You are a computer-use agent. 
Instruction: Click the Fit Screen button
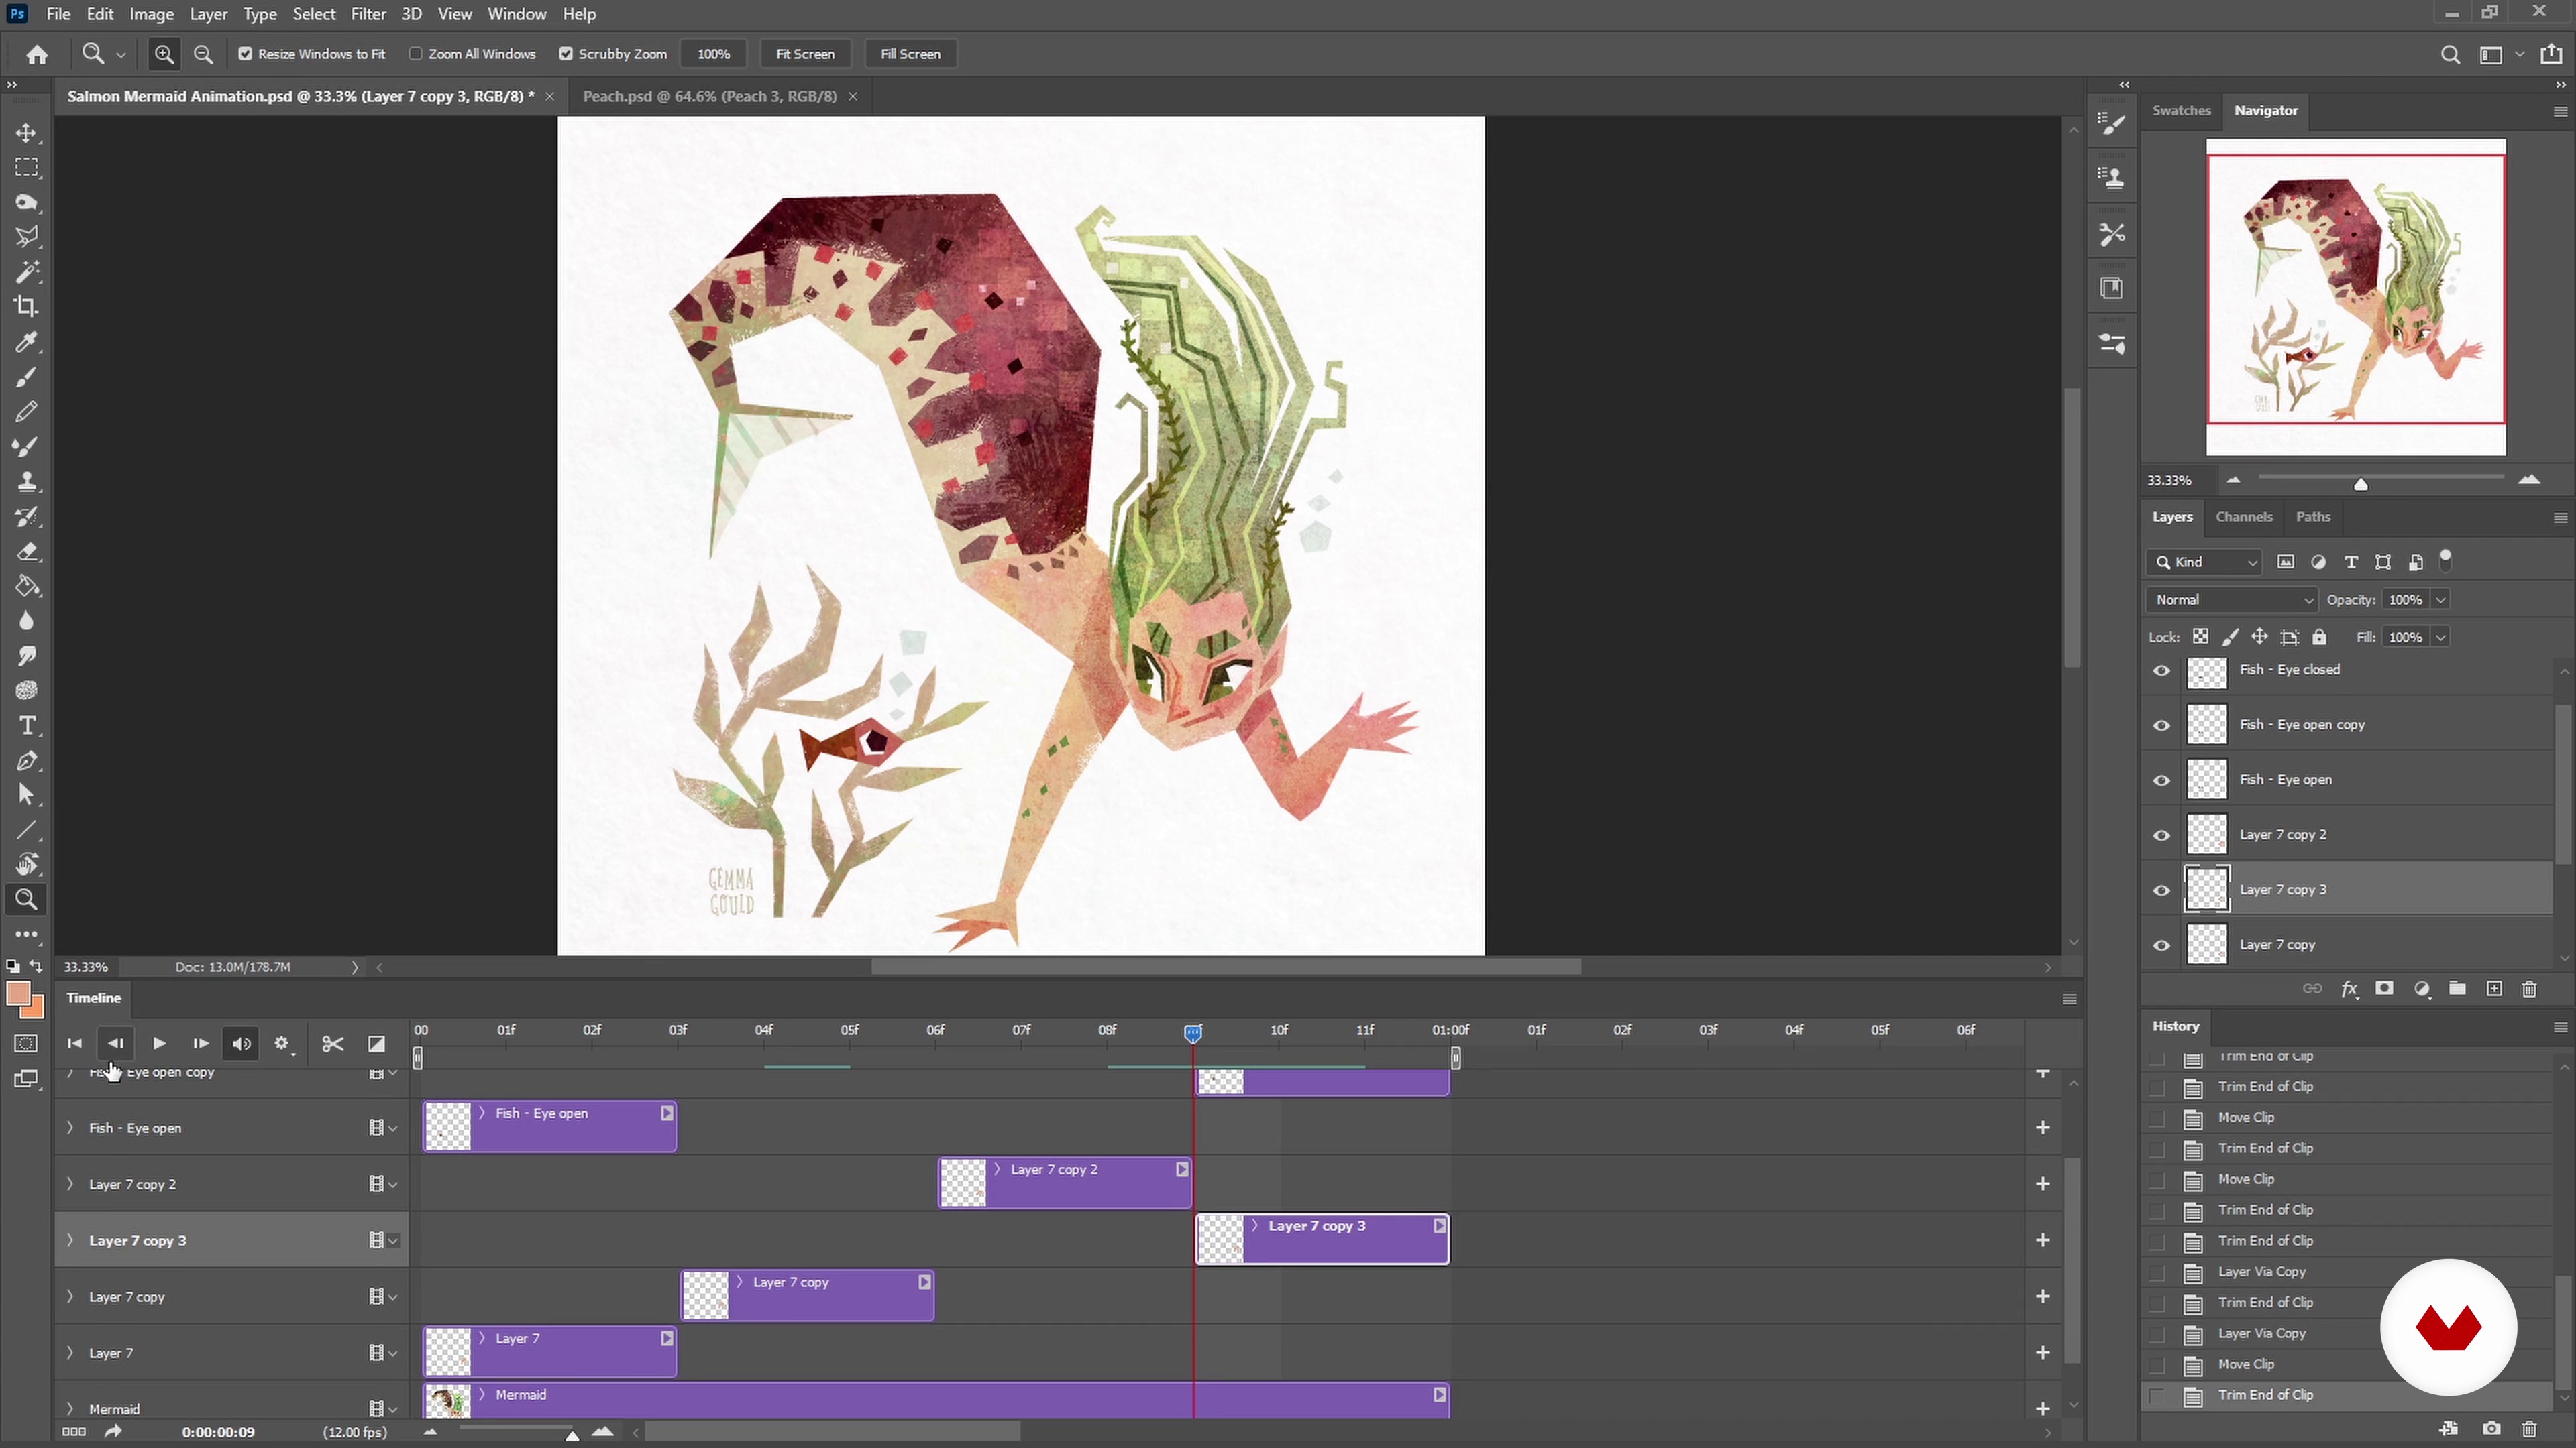pyautogui.click(x=804, y=54)
